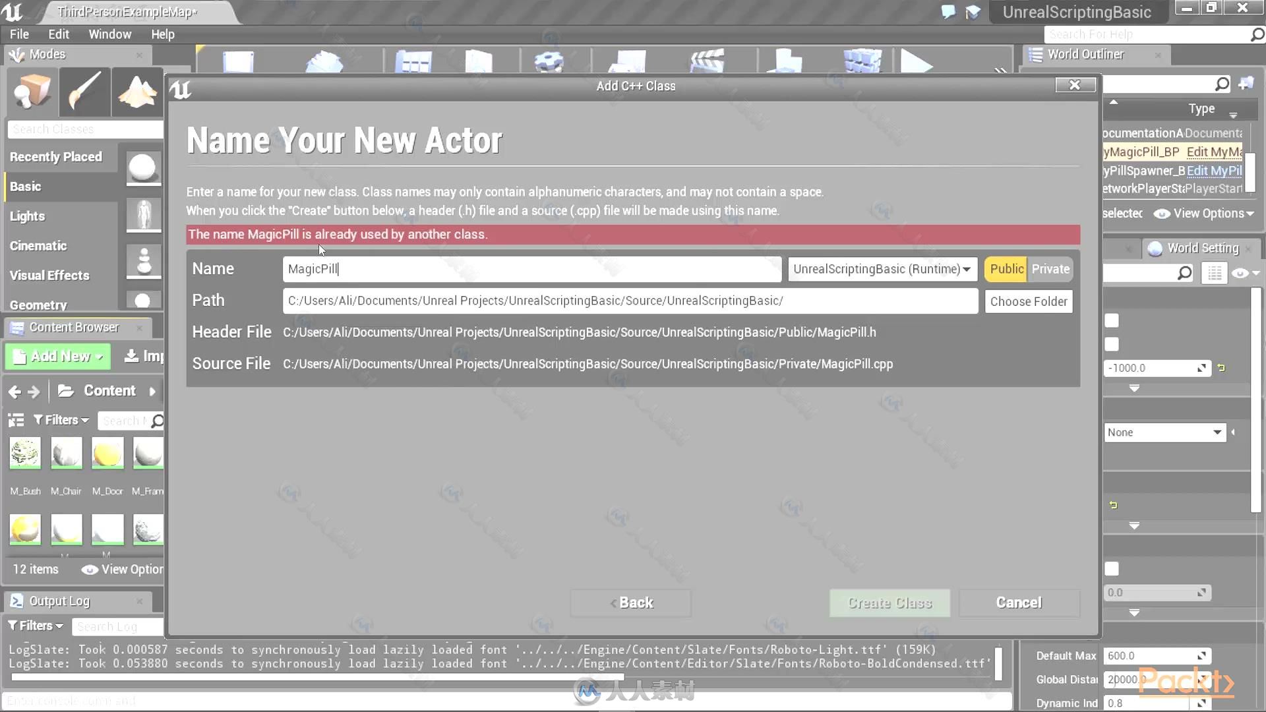
Task: Select the World Outliner panel icon
Action: click(1036, 54)
